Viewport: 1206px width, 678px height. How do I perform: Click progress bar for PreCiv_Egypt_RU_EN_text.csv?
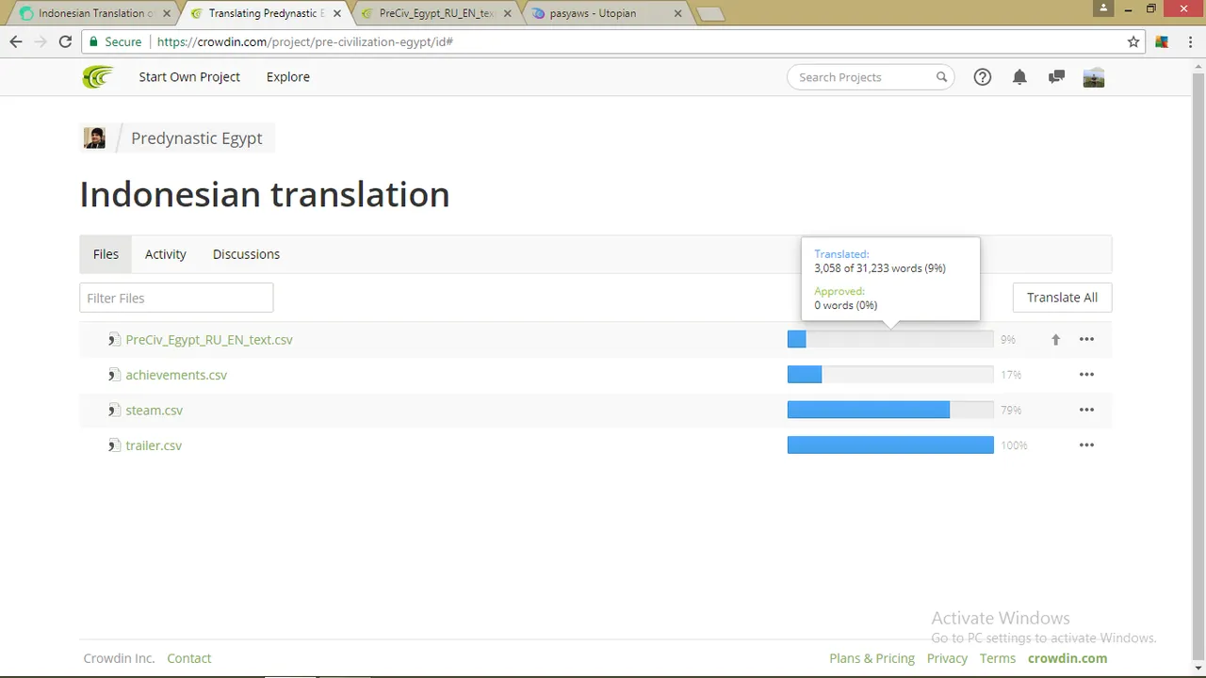point(890,340)
